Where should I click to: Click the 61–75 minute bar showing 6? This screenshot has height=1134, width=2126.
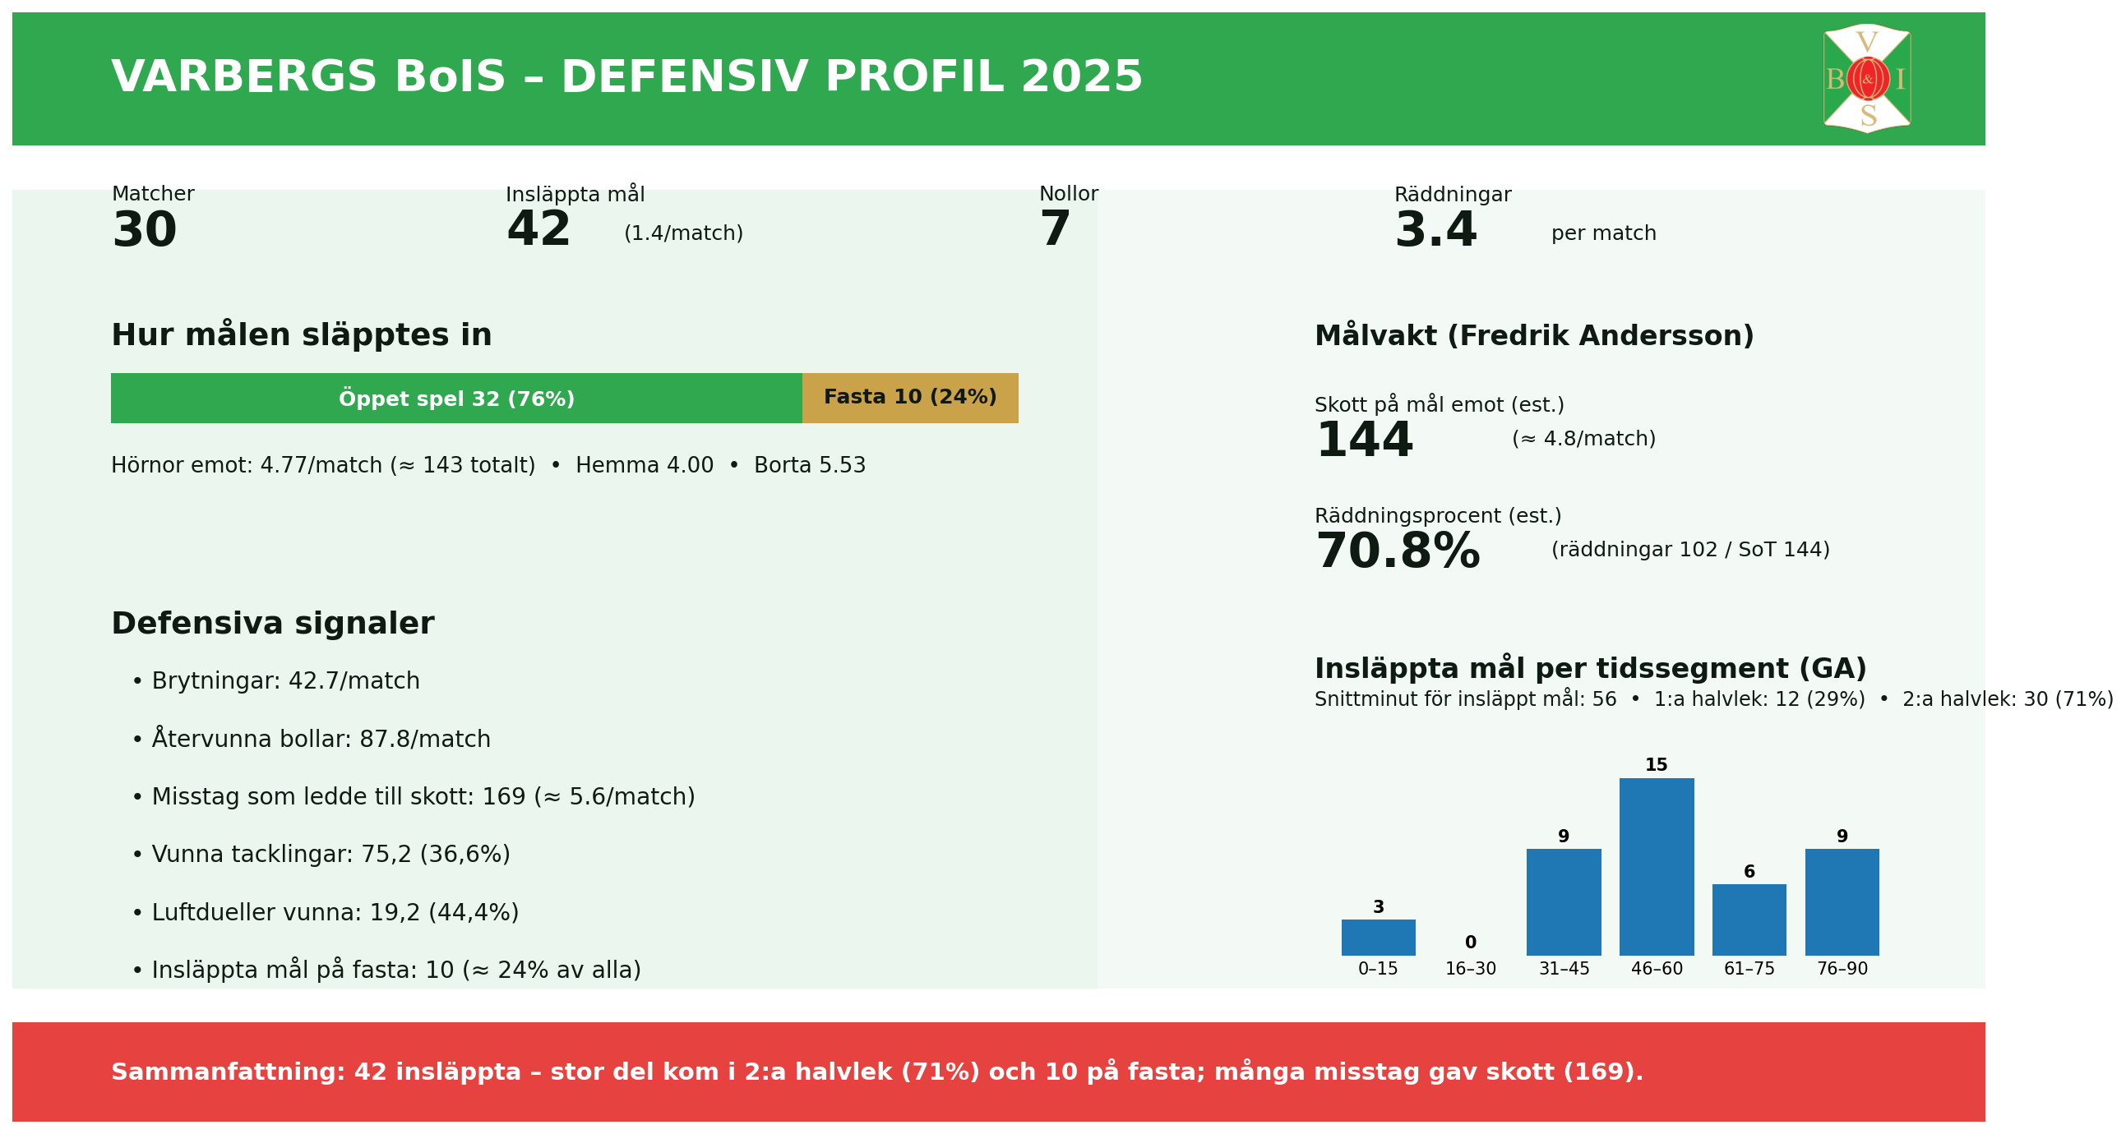point(1748,920)
